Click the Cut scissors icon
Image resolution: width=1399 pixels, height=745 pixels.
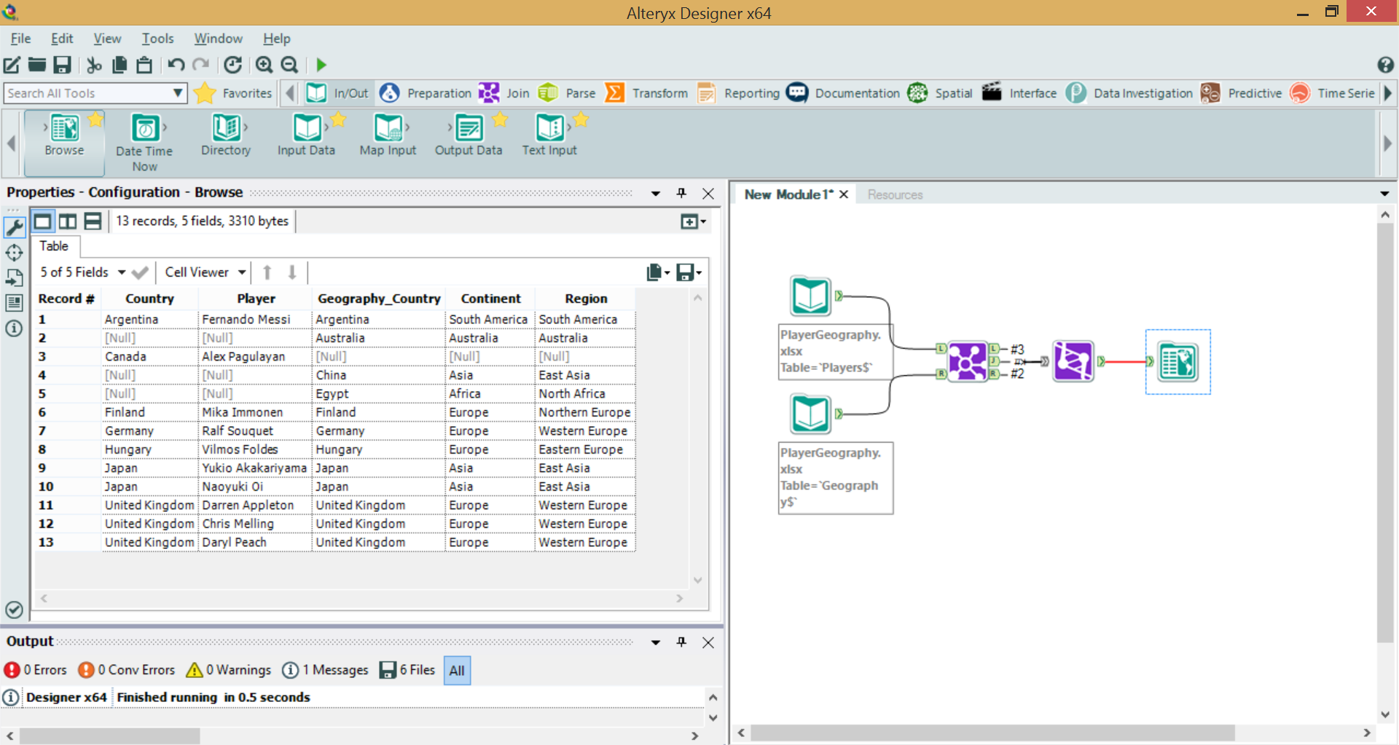coord(94,65)
